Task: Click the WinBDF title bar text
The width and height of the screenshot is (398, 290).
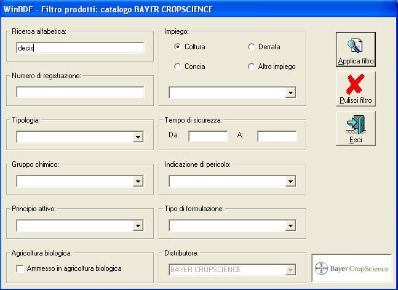Action: (108, 9)
